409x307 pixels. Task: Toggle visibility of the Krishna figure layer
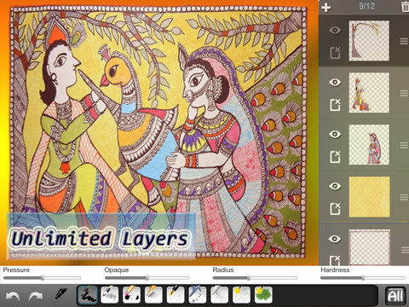[x=335, y=83]
